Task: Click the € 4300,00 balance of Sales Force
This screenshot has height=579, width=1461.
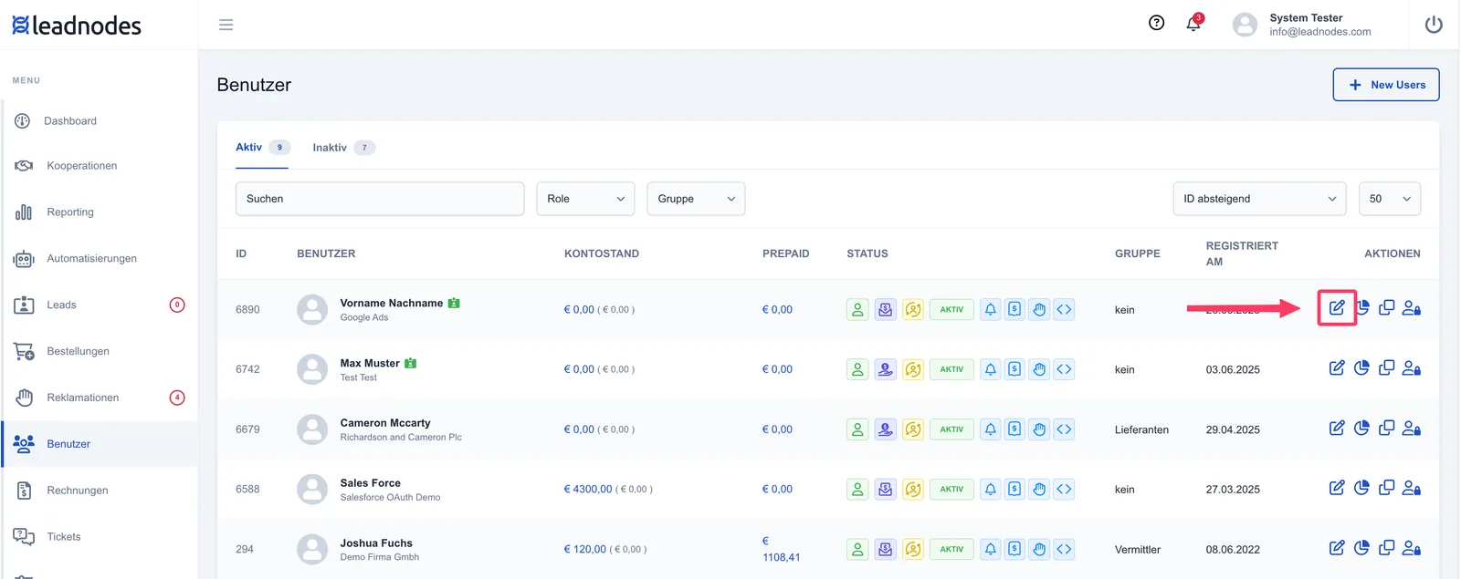Action: [588, 490]
